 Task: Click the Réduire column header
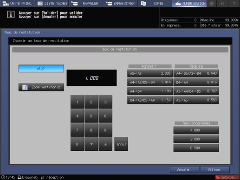(x=196, y=66)
